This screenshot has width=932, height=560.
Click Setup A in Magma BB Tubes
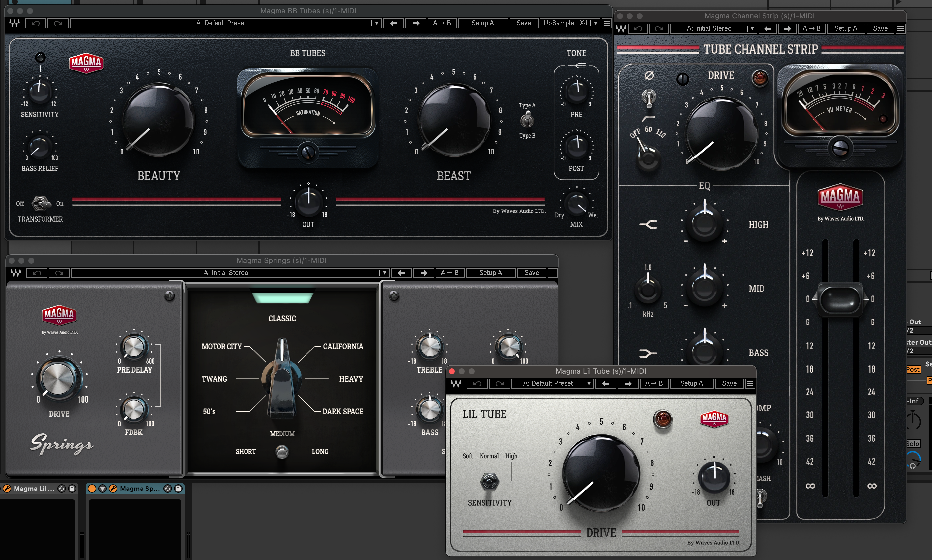point(482,23)
